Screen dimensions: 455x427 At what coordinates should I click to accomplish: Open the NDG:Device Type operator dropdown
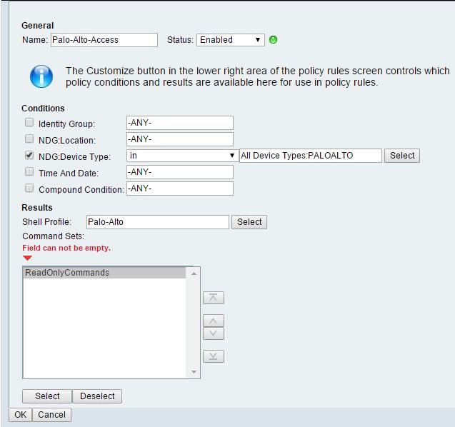(182, 156)
